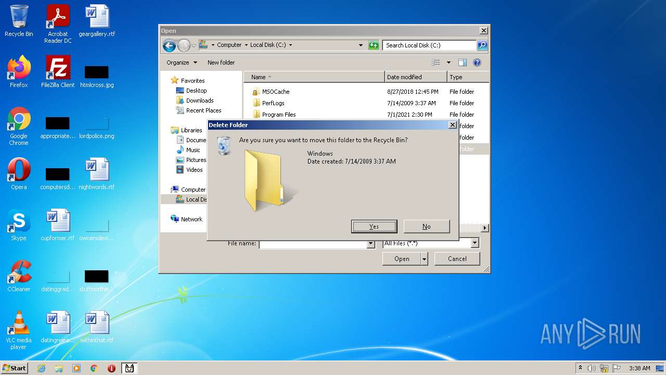Confirm deletion with the Yes button
666x375 pixels.
coord(374,227)
